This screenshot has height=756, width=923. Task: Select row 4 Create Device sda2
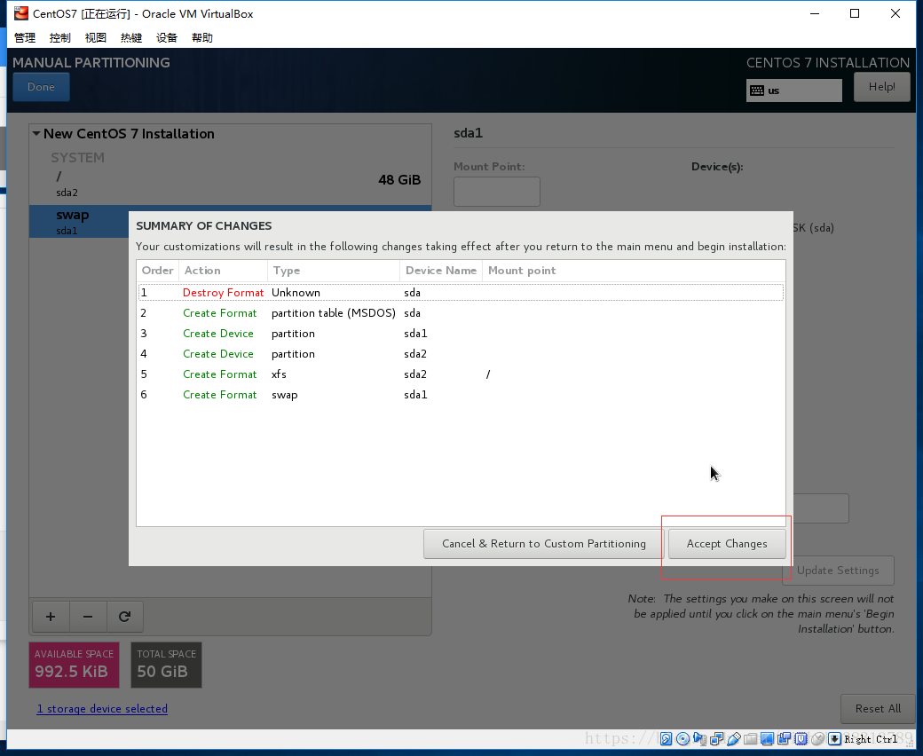point(461,353)
